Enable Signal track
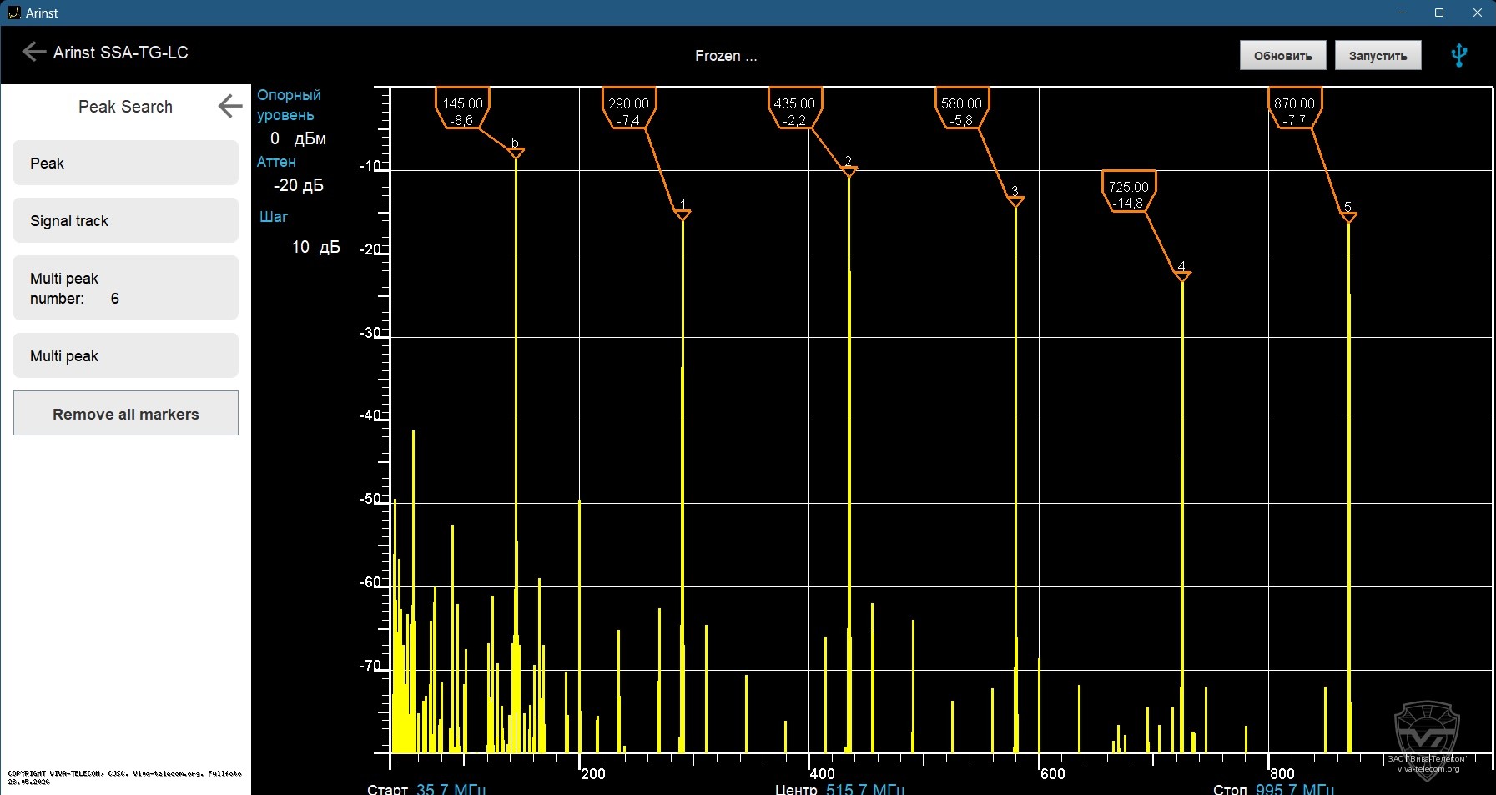The width and height of the screenshot is (1496, 795). pyautogui.click(x=126, y=220)
